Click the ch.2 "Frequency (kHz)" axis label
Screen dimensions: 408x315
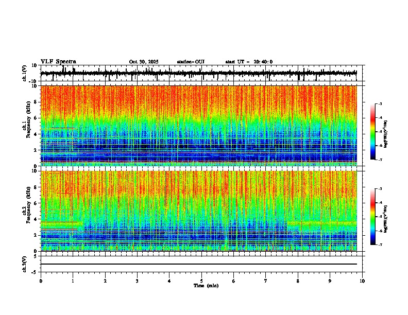tap(29, 205)
